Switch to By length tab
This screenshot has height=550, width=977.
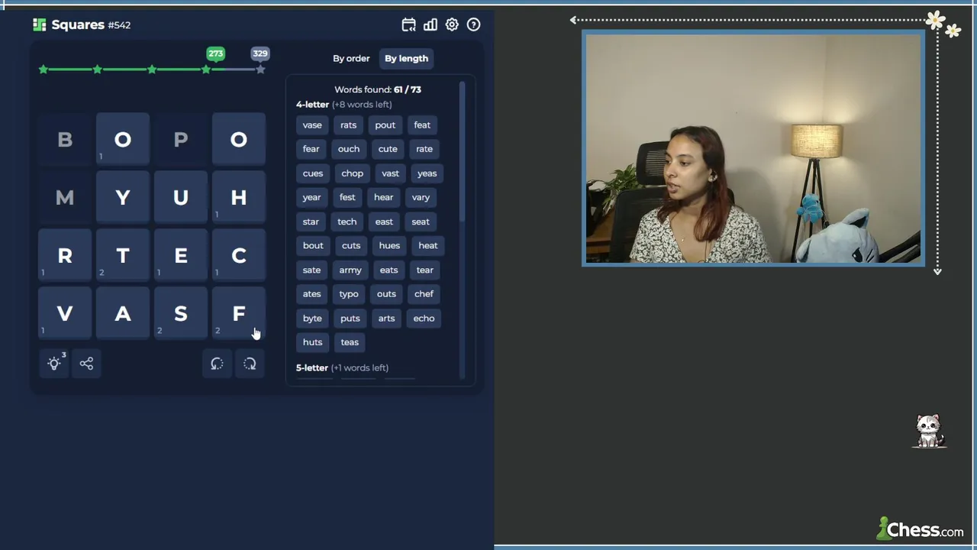click(x=406, y=58)
